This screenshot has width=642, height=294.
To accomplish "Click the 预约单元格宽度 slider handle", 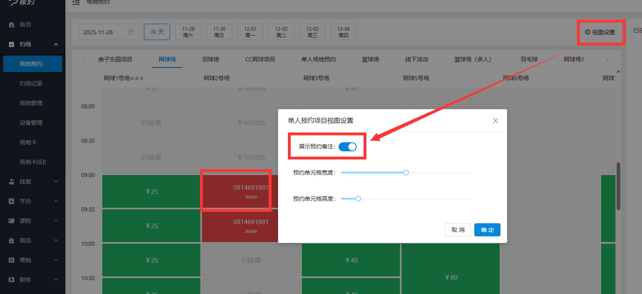I will click(406, 173).
